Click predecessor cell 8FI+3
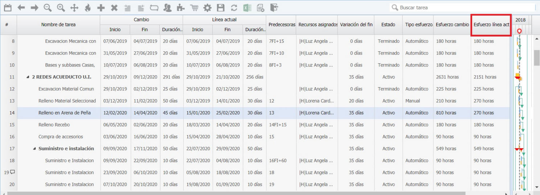This screenshot has width=540, height=195. click(281, 65)
